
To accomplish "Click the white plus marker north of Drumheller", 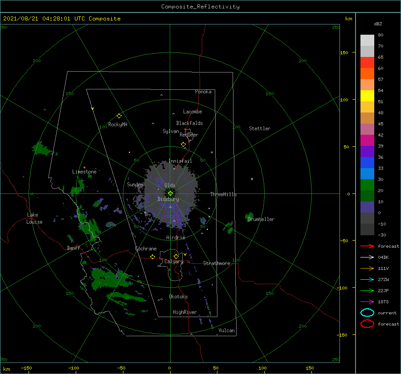I will 252,179.
